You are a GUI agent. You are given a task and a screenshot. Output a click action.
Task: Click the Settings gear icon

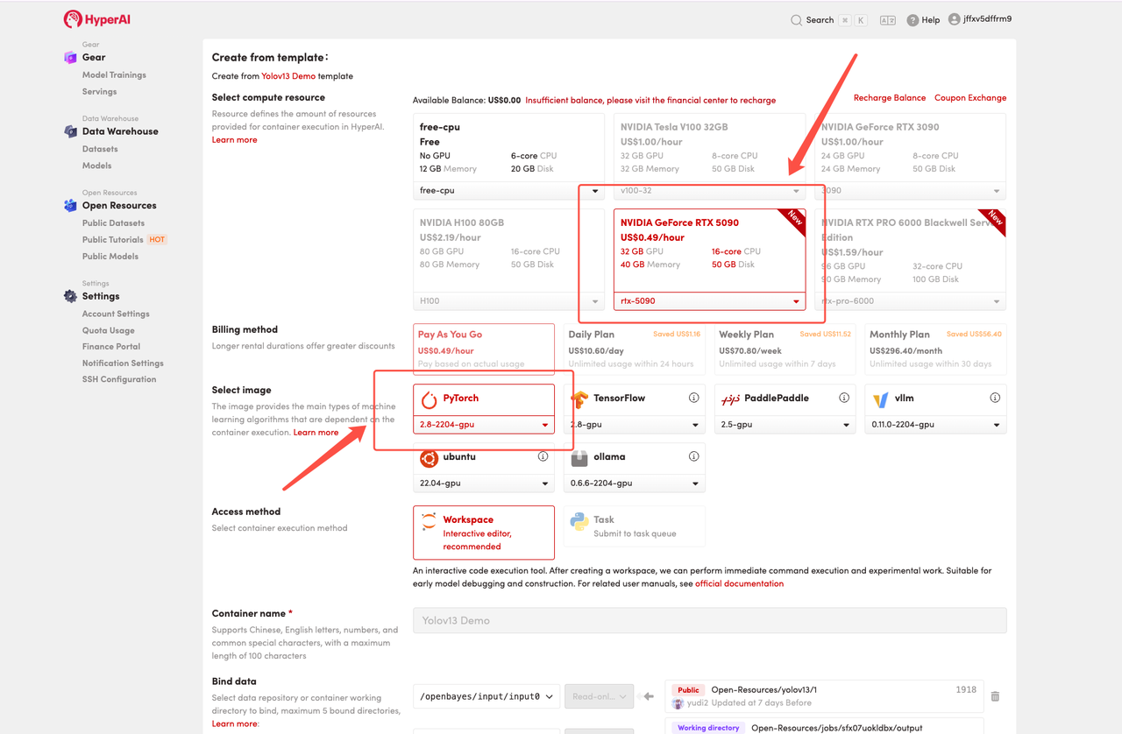pos(70,296)
